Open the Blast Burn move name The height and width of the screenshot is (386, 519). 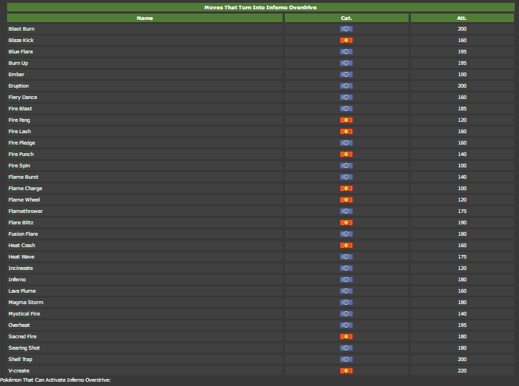point(21,28)
